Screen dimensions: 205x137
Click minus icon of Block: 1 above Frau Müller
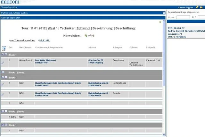click(6, 54)
